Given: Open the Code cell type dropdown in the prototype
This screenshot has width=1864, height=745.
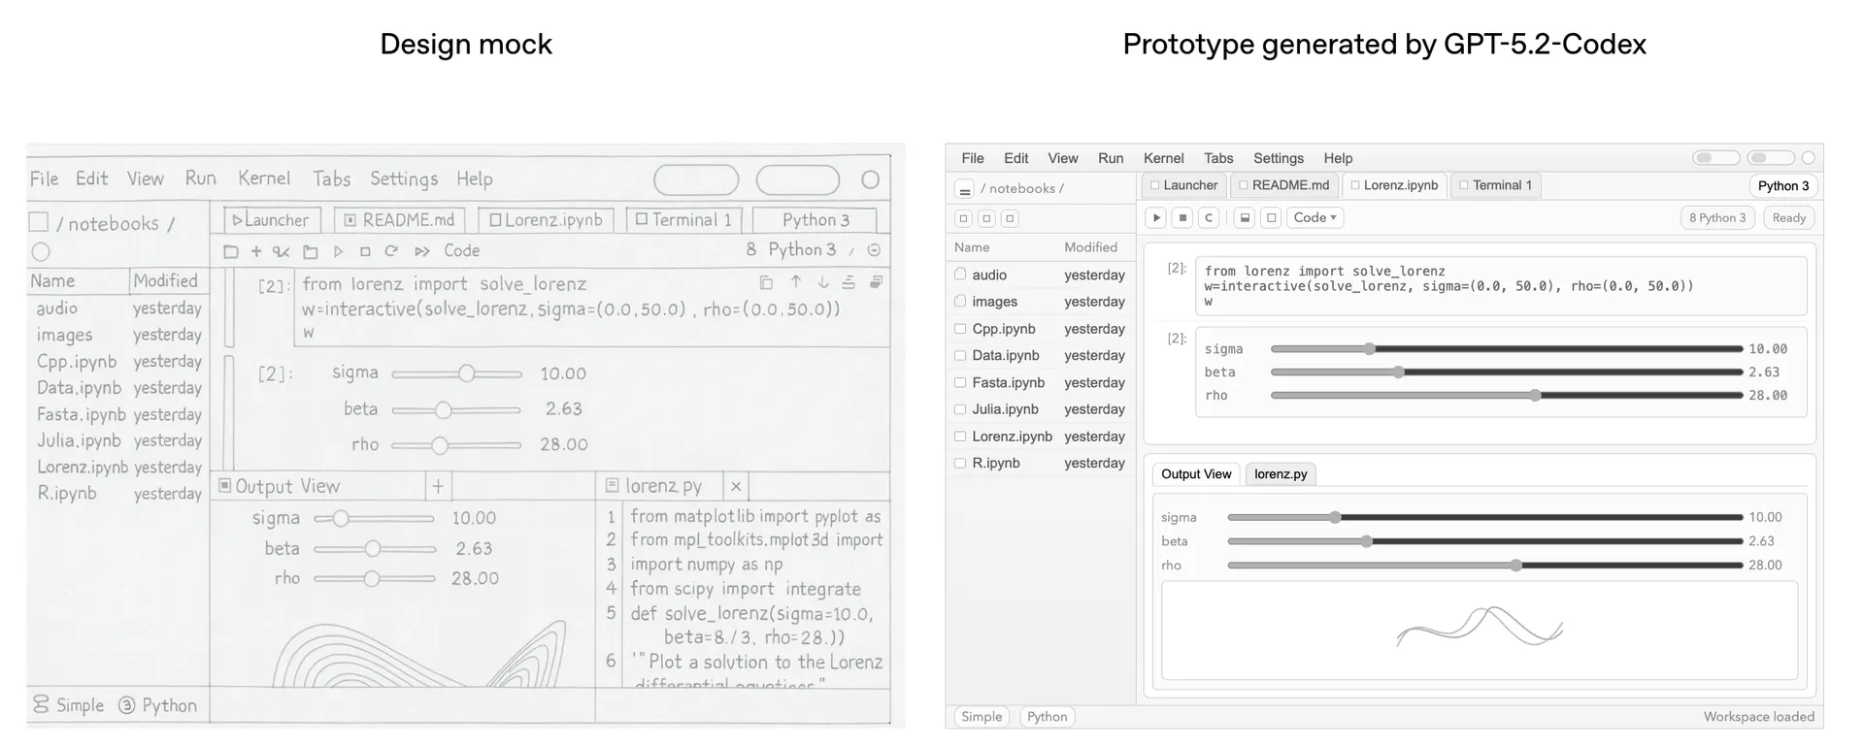Looking at the screenshot, I should (1315, 218).
